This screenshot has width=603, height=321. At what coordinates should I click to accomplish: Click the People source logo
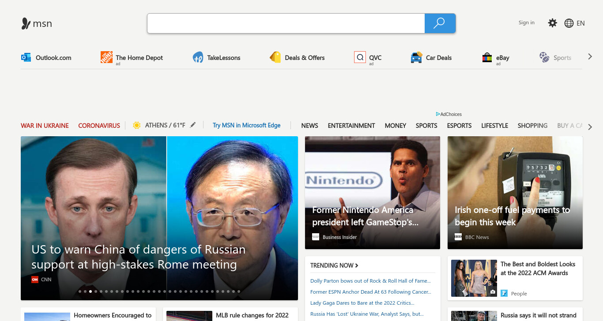pyautogui.click(x=504, y=293)
